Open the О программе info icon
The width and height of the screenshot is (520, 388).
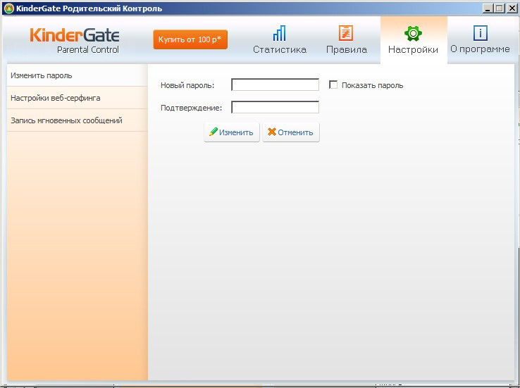coord(480,33)
